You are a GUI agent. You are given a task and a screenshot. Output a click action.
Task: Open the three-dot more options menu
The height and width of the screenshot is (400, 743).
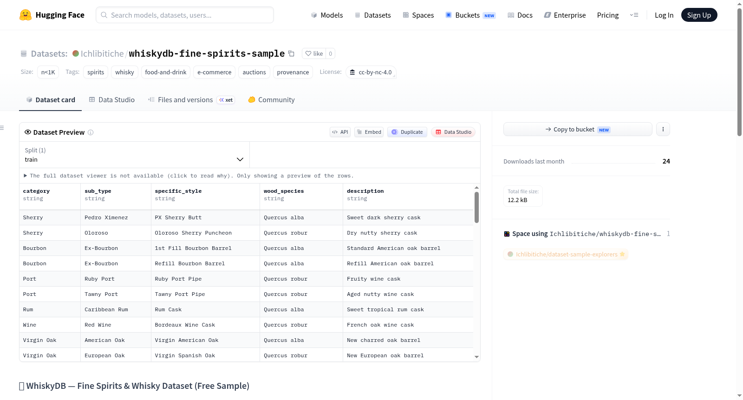click(x=663, y=129)
